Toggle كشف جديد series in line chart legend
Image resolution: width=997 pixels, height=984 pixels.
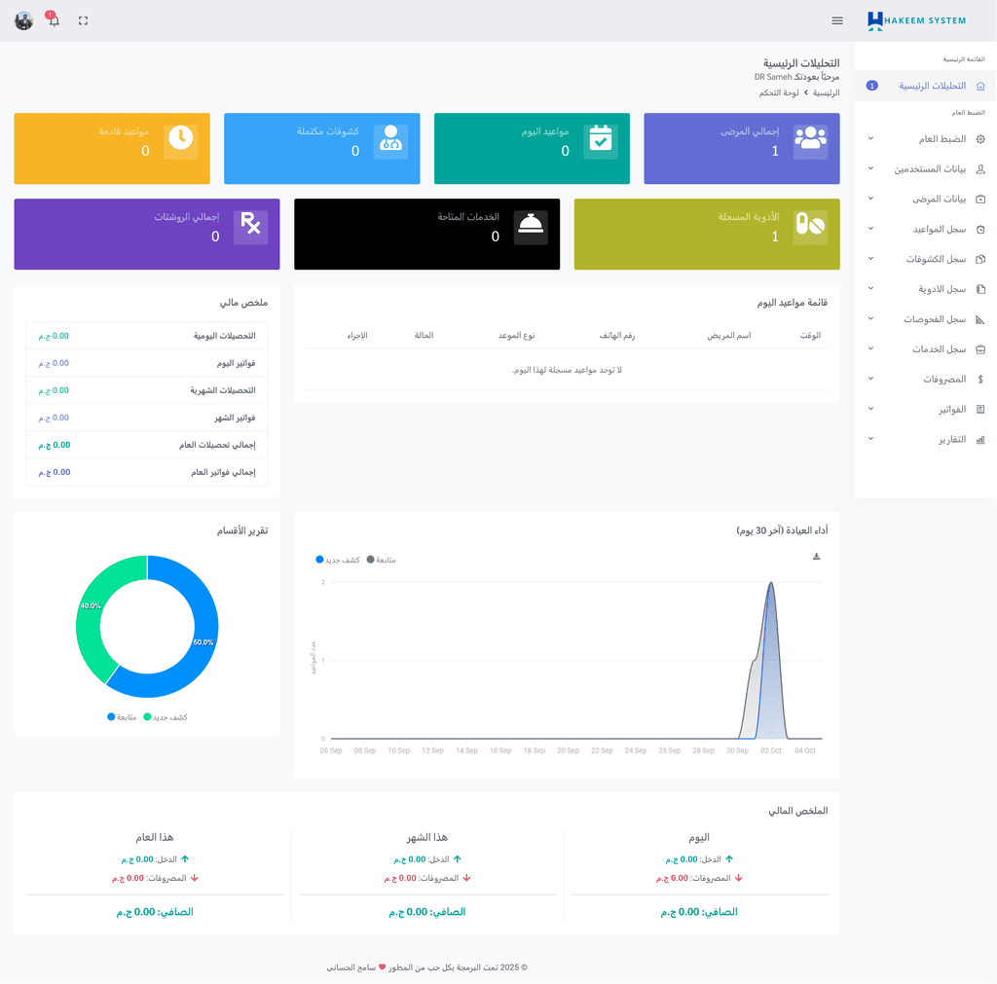338,560
